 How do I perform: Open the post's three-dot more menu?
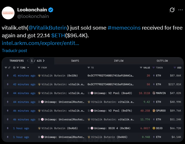click(x=180, y=10)
